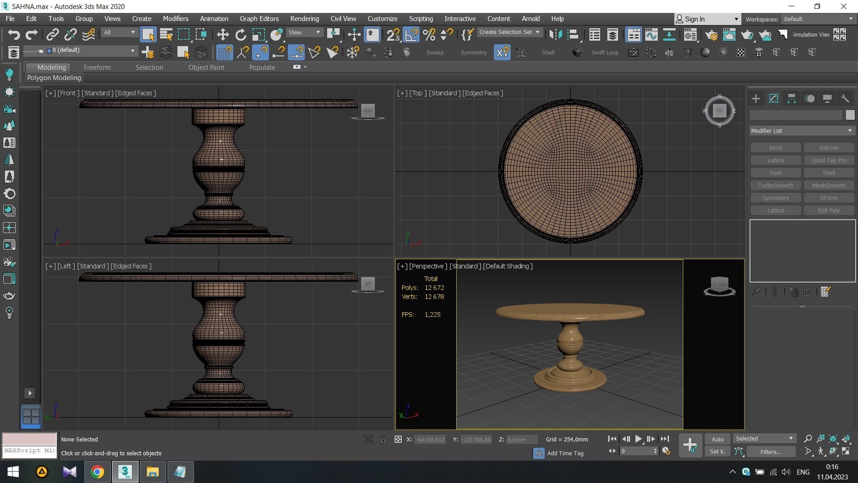
Task: Click the MAXScript listener pink field
Action: click(29, 439)
